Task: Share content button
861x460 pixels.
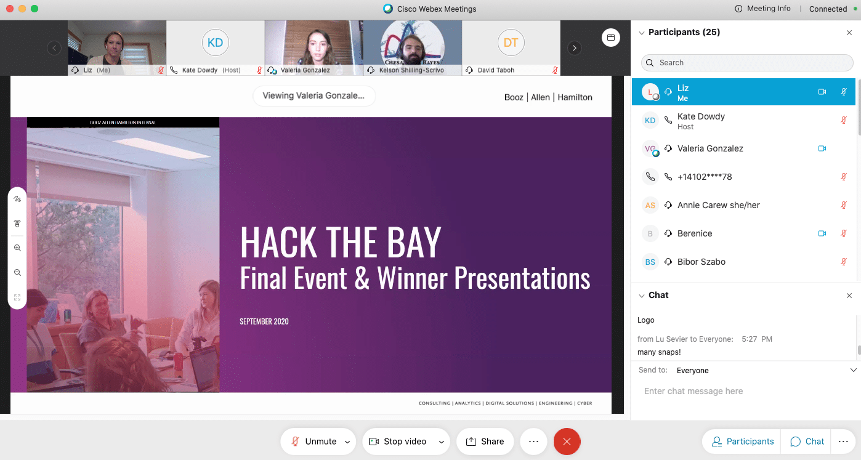Action: (x=485, y=442)
